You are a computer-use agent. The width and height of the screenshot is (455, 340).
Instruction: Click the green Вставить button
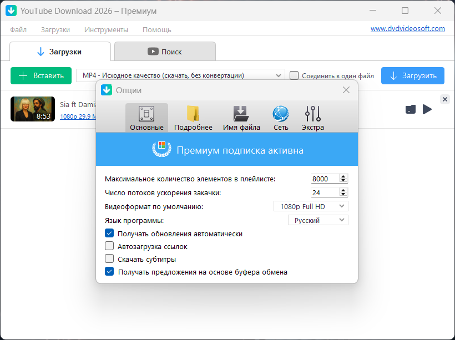coord(41,76)
